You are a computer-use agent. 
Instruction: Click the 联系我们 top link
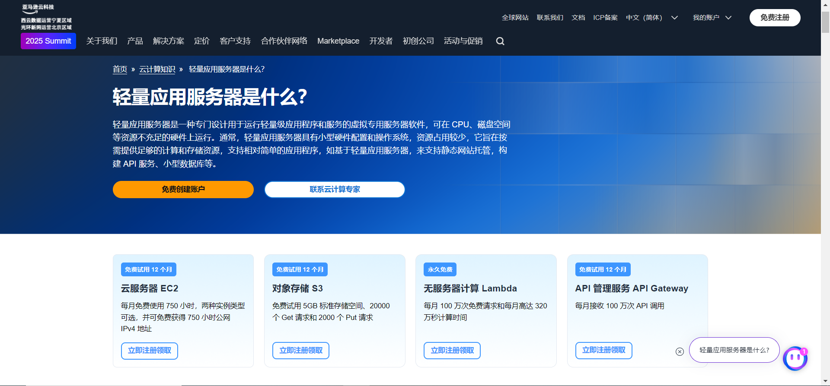(550, 18)
